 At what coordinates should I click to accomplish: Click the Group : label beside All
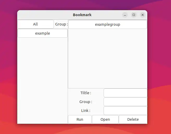61,24
